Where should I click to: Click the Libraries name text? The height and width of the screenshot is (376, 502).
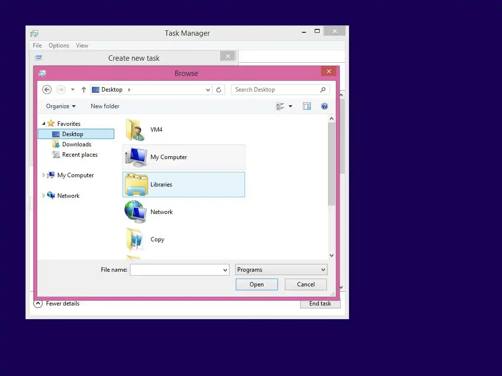pos(161,185)
